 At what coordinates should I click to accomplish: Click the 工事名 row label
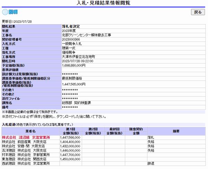(x=7, y=35)
